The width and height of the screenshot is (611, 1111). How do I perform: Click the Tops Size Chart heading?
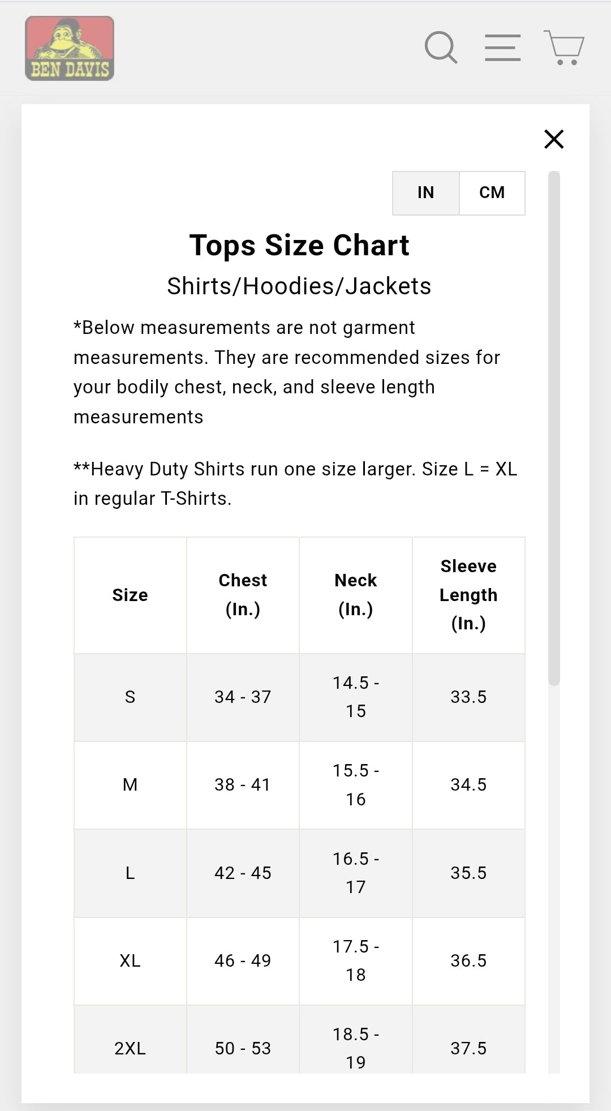coord(299,246)
